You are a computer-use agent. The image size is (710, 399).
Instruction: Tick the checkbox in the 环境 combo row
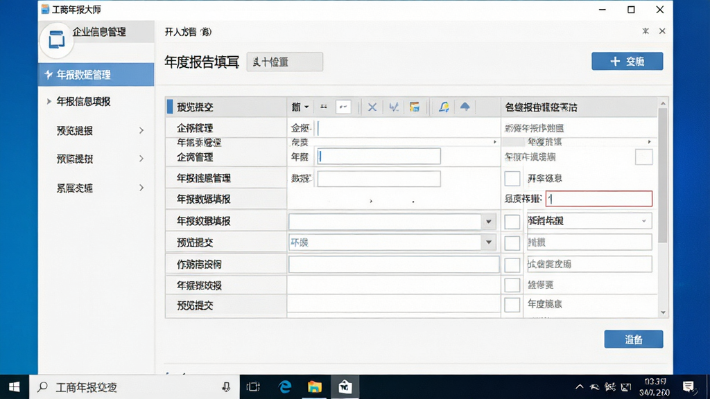click(x=512, y=243)
